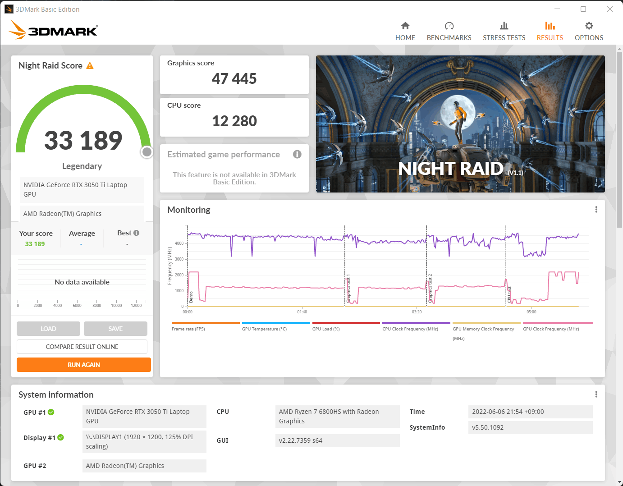Click the info icon next to Best

136,233
